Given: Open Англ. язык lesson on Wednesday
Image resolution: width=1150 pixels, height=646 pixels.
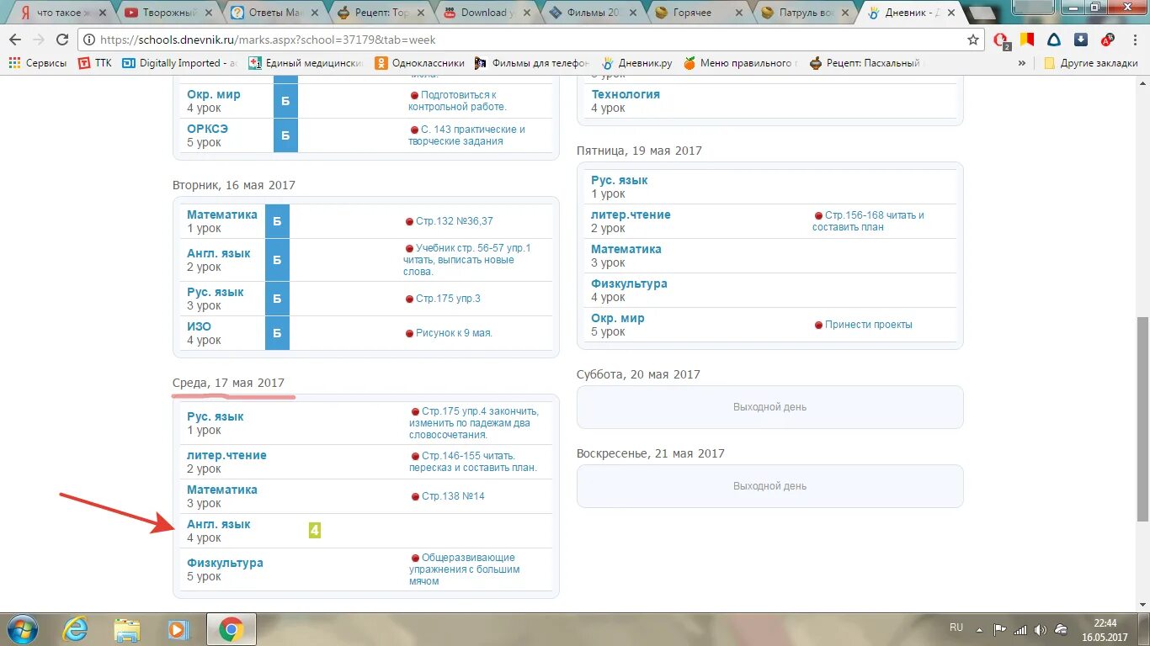Looking at the screenshot, I should (x=219, y=524).
